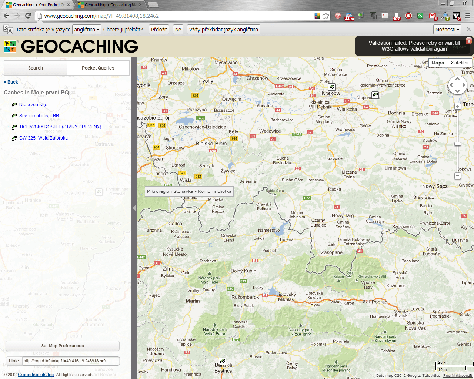Viewport: 474px width, 379px height.
Task: Open the extension with the 107 badge
Action: [396, 16]
